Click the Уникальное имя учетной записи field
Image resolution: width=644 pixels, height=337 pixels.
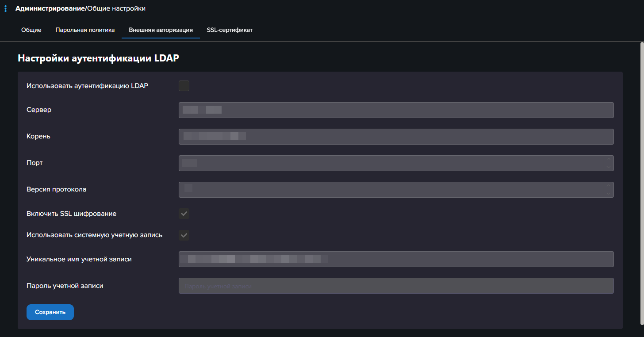point(396,259)
